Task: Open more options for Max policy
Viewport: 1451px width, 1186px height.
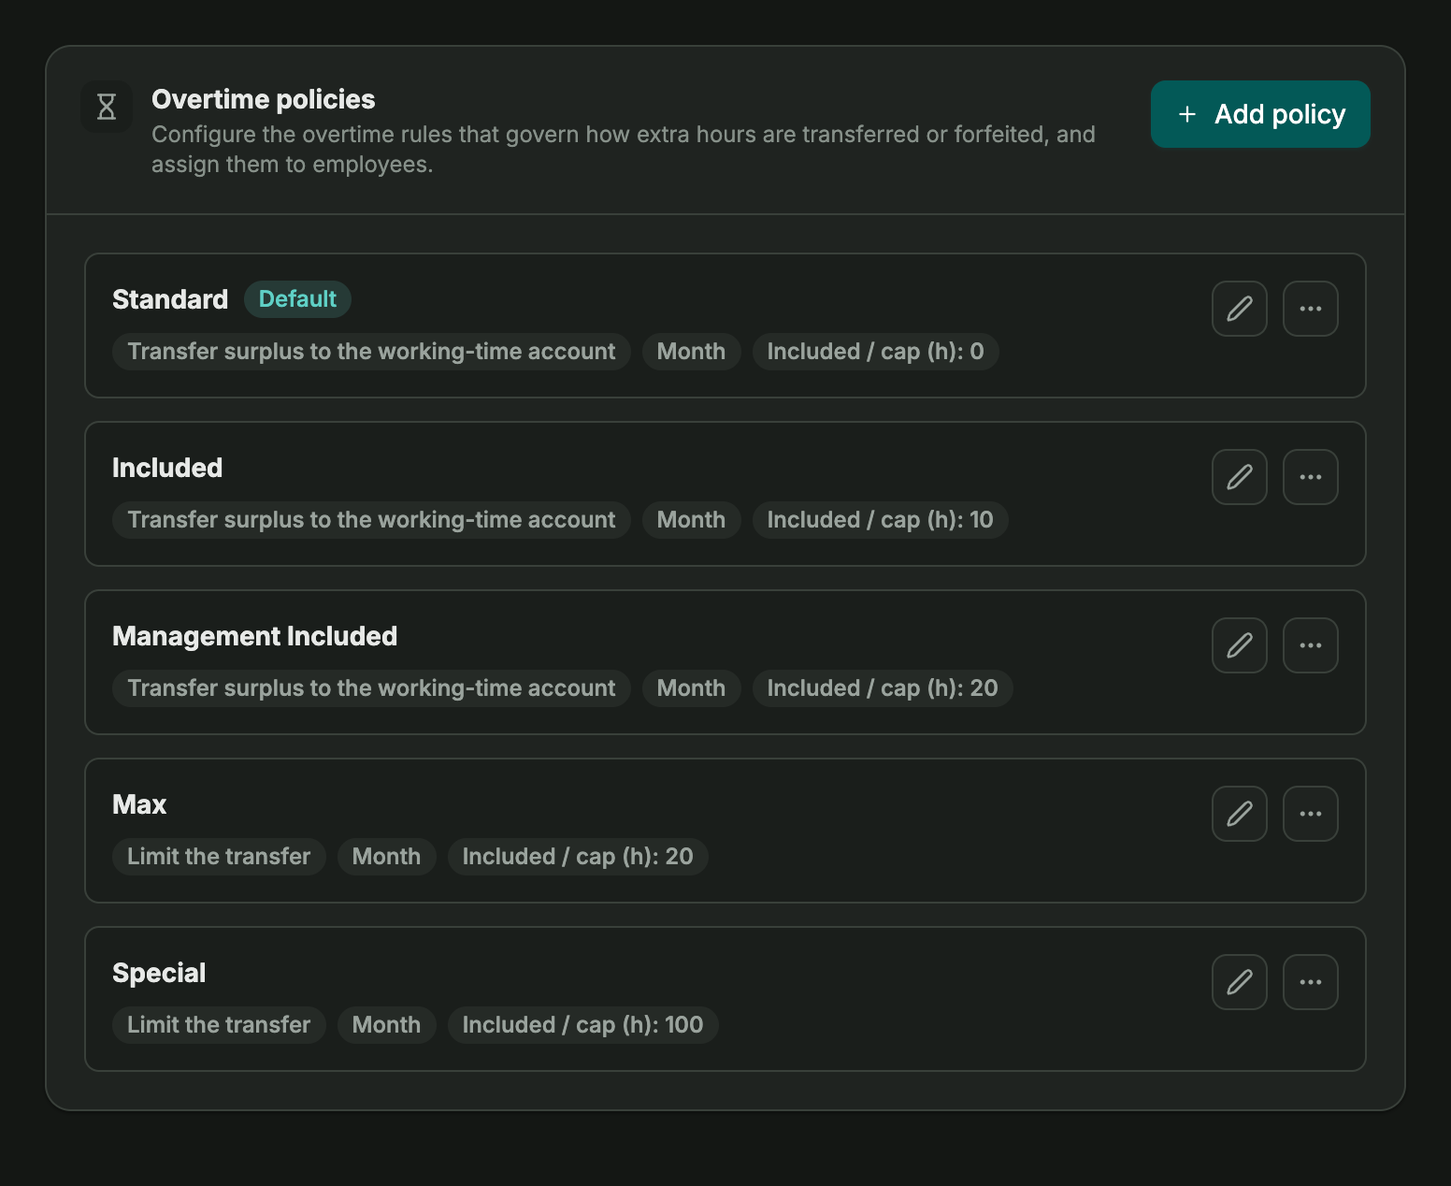Action: coord(1311,814)
